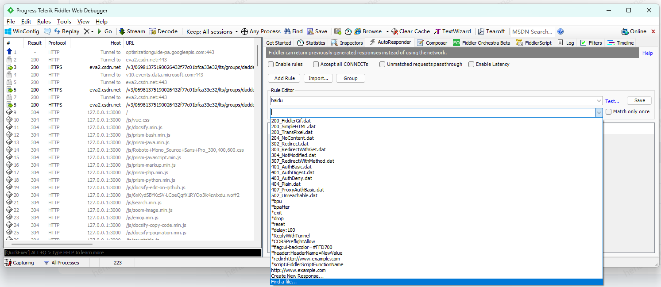Image resolution: width=661 pixels, height=287 pixels.
Task: Collapse the response action dropdown arrow
Action: coord(599,112)
